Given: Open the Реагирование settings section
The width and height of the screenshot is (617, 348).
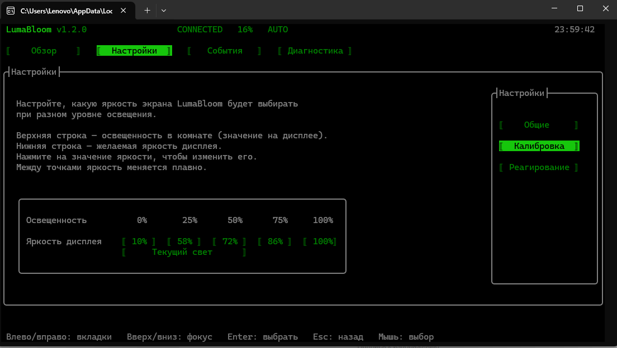Looking at the screenshot, I should click(x=539, y=167).
